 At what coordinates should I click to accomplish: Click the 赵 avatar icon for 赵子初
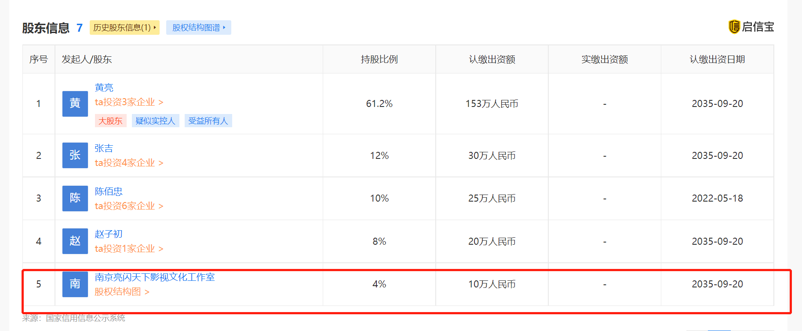click(x=75, y=241)
